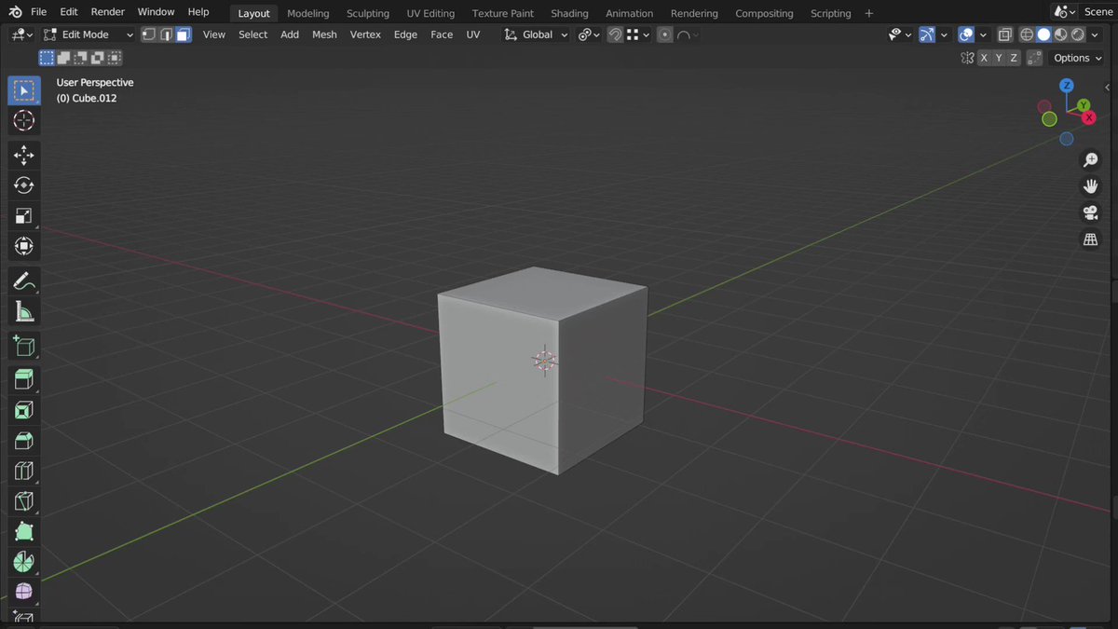Activate the Annotate pencil tool
1118x629 pixels.
[24, 280]
